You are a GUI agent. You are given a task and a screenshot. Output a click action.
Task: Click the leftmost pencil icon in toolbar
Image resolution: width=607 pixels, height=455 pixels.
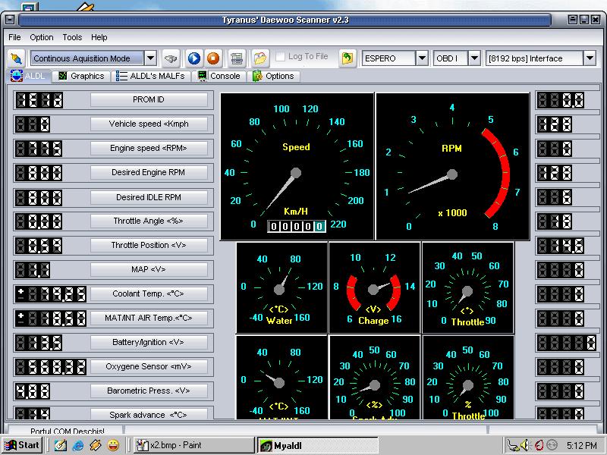17,58
